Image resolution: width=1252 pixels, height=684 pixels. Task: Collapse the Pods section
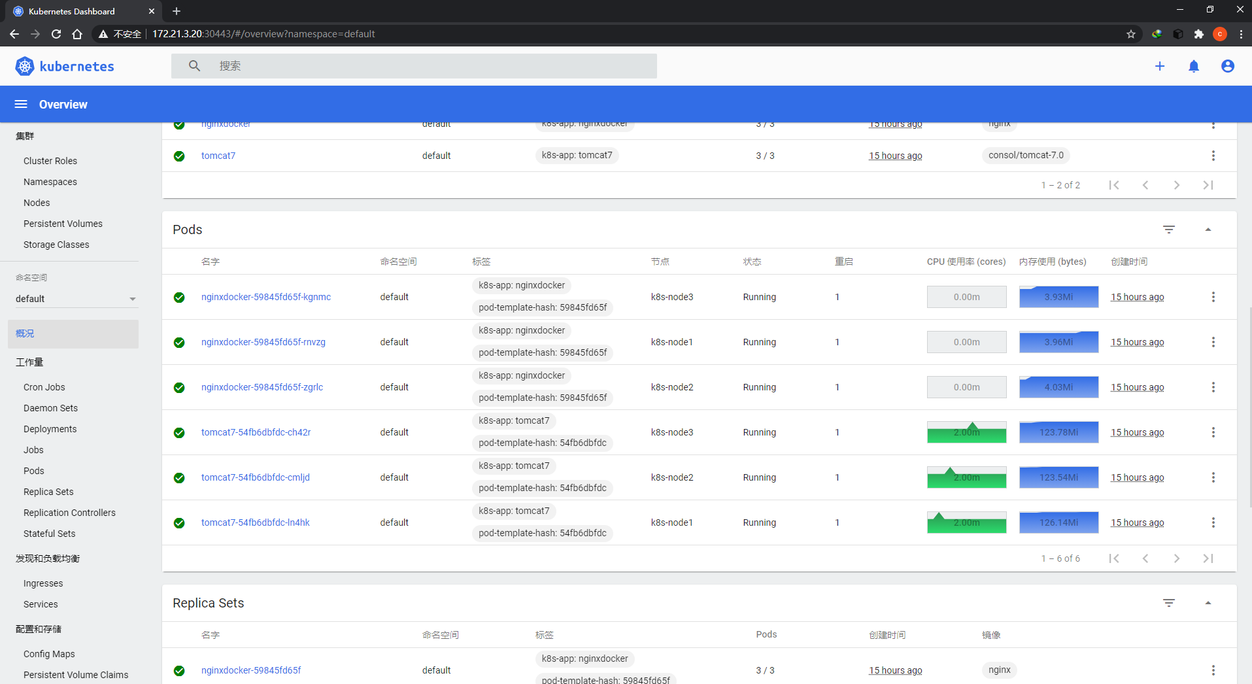click(x=1208, y=230)
